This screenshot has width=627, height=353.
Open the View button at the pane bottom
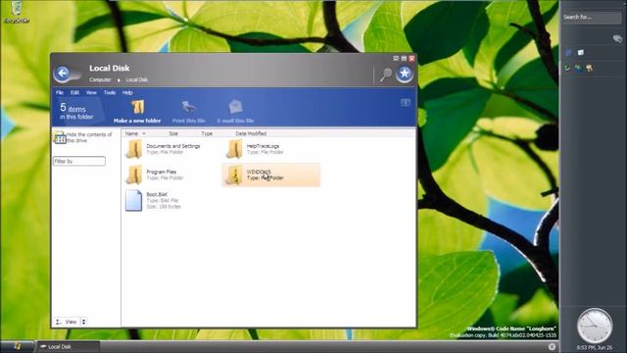[71, 322]
